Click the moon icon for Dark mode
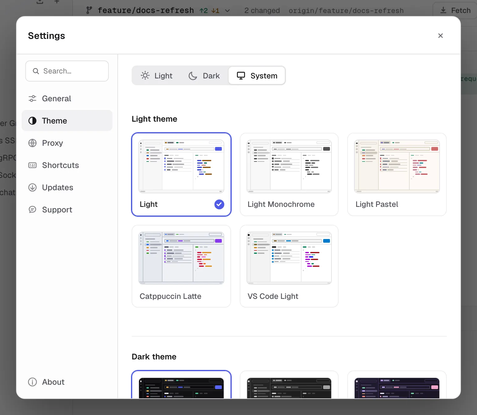This screenshot has width=477, height=415. 193,76
